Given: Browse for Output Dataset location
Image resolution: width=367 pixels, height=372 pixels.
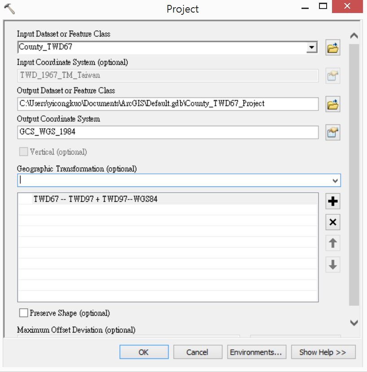Looking at the screenshot, I should pos(332,104).
